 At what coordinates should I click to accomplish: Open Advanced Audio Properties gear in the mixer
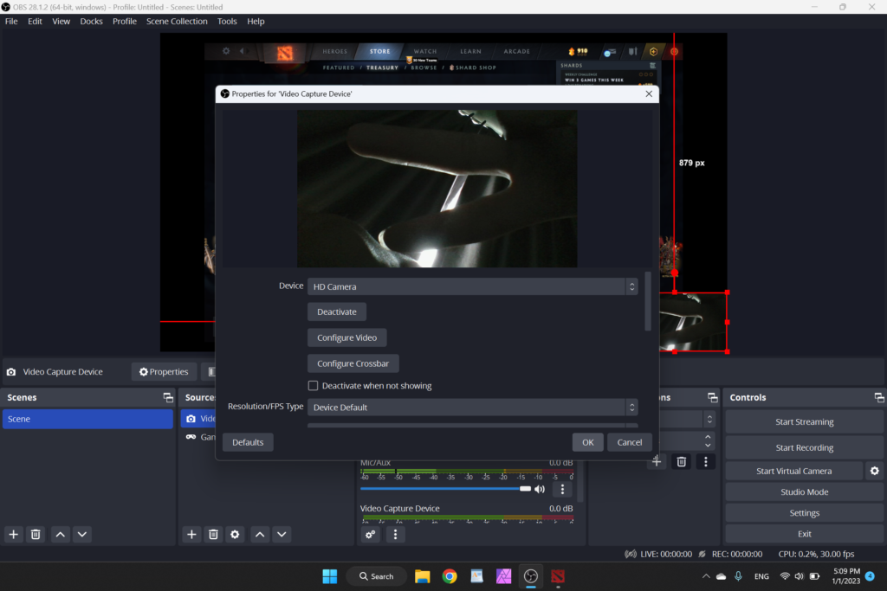(x=371, y=534)
